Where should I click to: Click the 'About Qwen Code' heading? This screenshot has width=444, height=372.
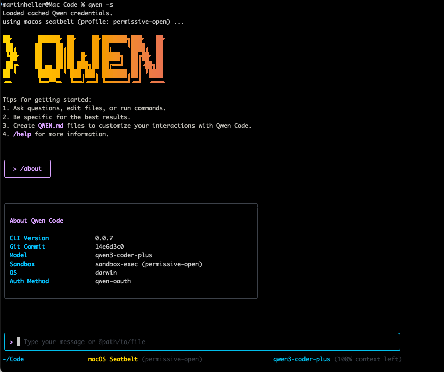point(36,220)
